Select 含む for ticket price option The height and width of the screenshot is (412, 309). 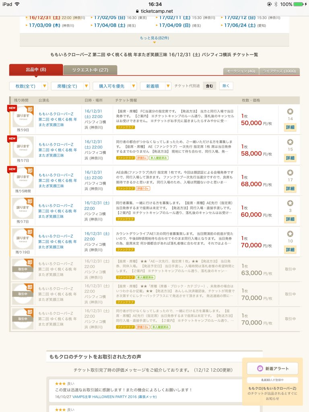point(209,86)
